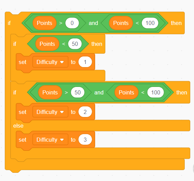The width and height of the screenshot is (194, 181).
Task: Click 'set' on the Difficulty to 3 block
Action: (x=23, y=140)
